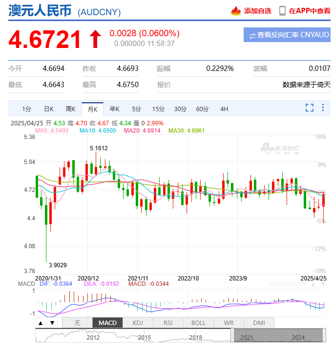Click the flame icon beside 添加自选
This screenshot has height=349, width=333.
point(236,11)
